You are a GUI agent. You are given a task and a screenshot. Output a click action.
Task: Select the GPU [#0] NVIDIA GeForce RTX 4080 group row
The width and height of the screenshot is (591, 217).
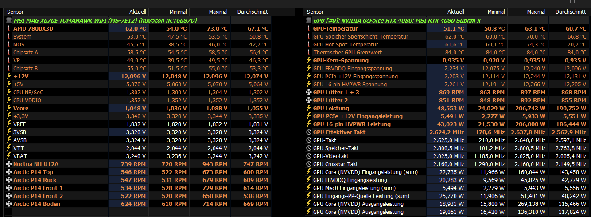(447, 20)
